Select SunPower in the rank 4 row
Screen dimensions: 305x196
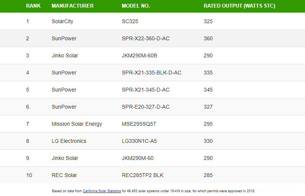[x=64, y=73]
